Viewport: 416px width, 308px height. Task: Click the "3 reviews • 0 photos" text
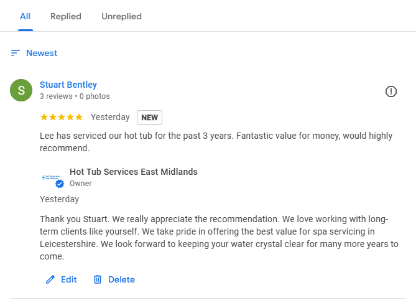75,96
